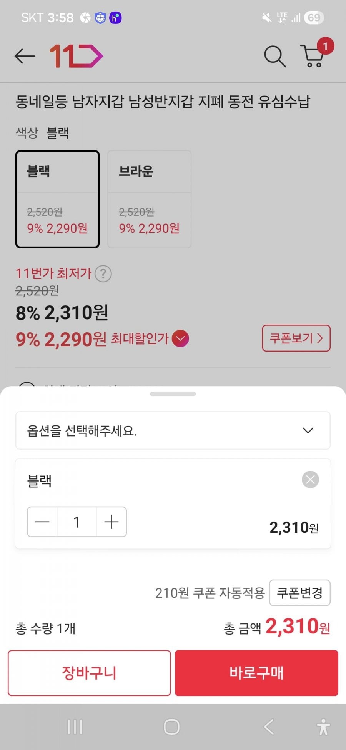Open 쿠폰보기 coupon link
Screen dimensions: 346x750
[296, 338]
